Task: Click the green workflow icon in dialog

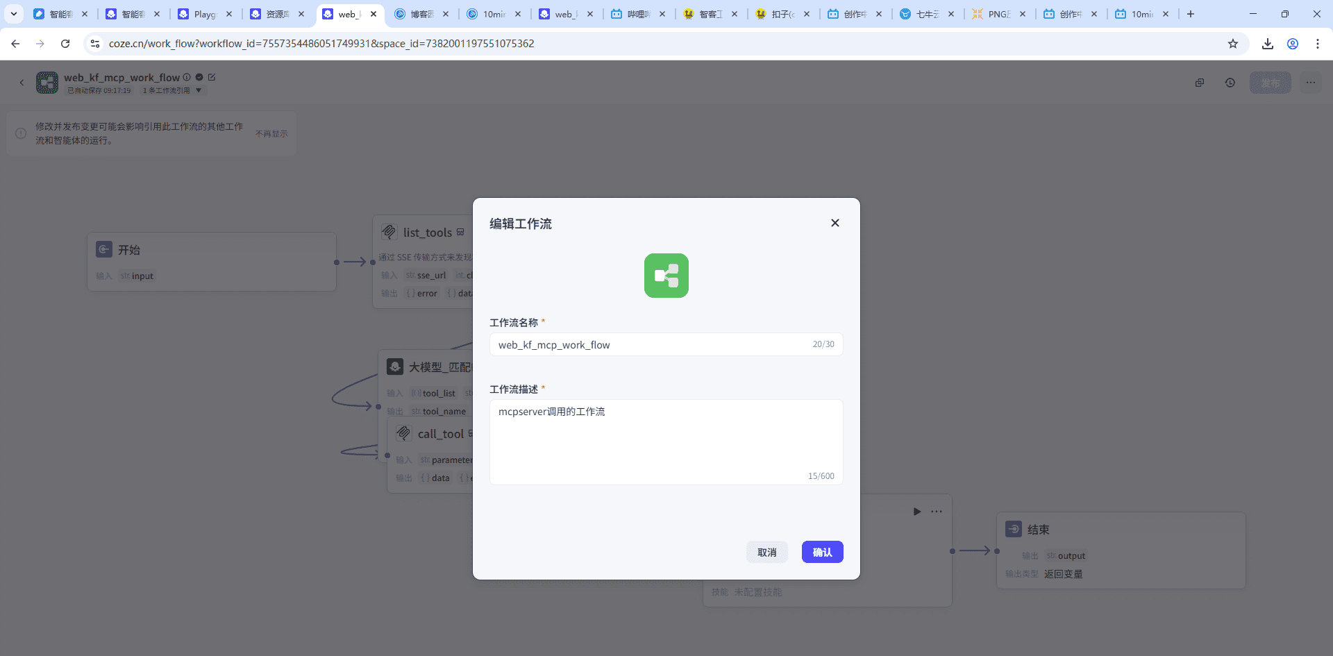Action: (x=666, y=276)
